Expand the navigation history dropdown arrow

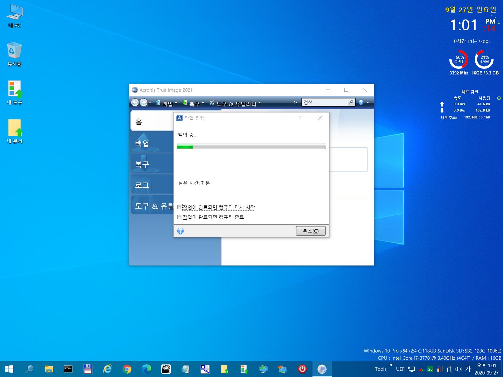tap(150, 103)
